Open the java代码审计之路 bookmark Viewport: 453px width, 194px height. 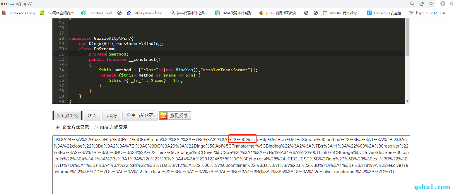coord(190,13)
